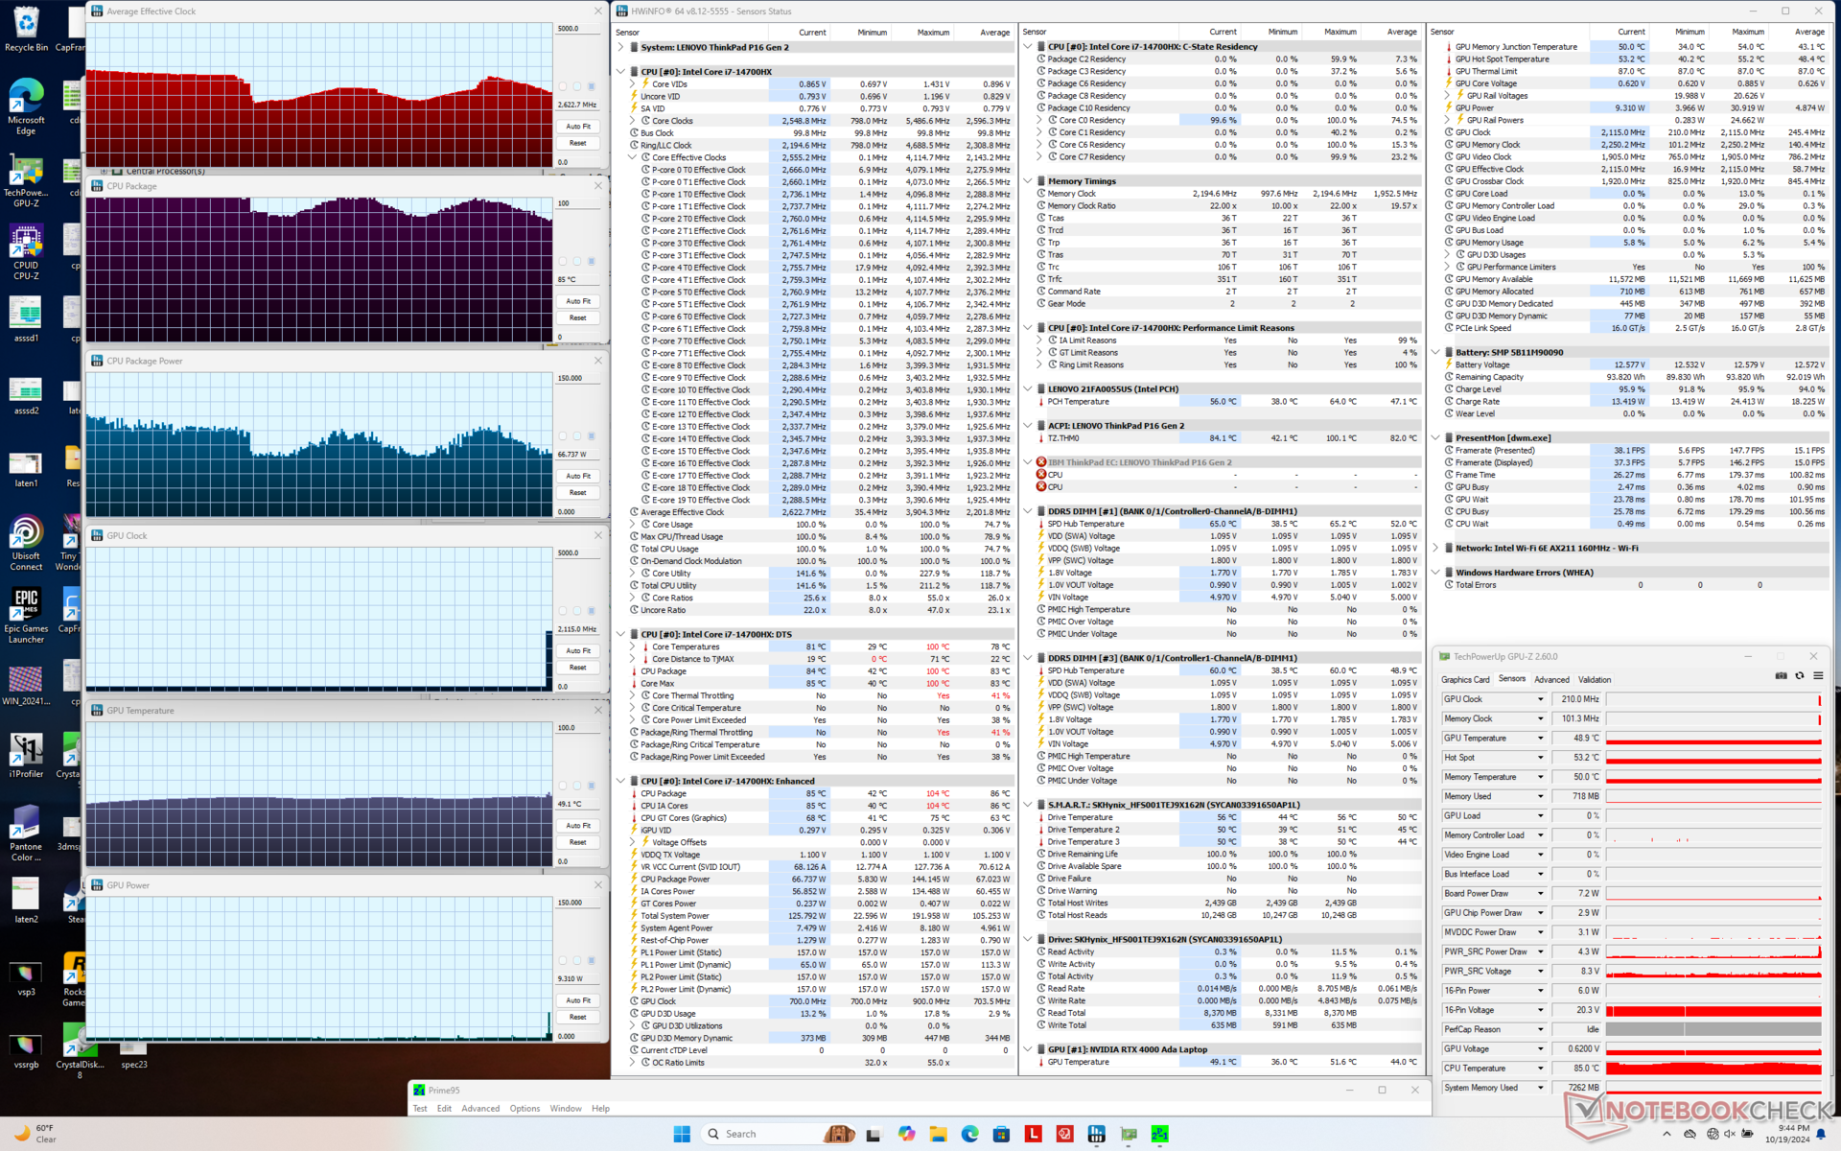Screen dimensions: 1841x1151
Task: Open the red Lenovo L taskbar icon
Action: (x=1033, y=1134)
